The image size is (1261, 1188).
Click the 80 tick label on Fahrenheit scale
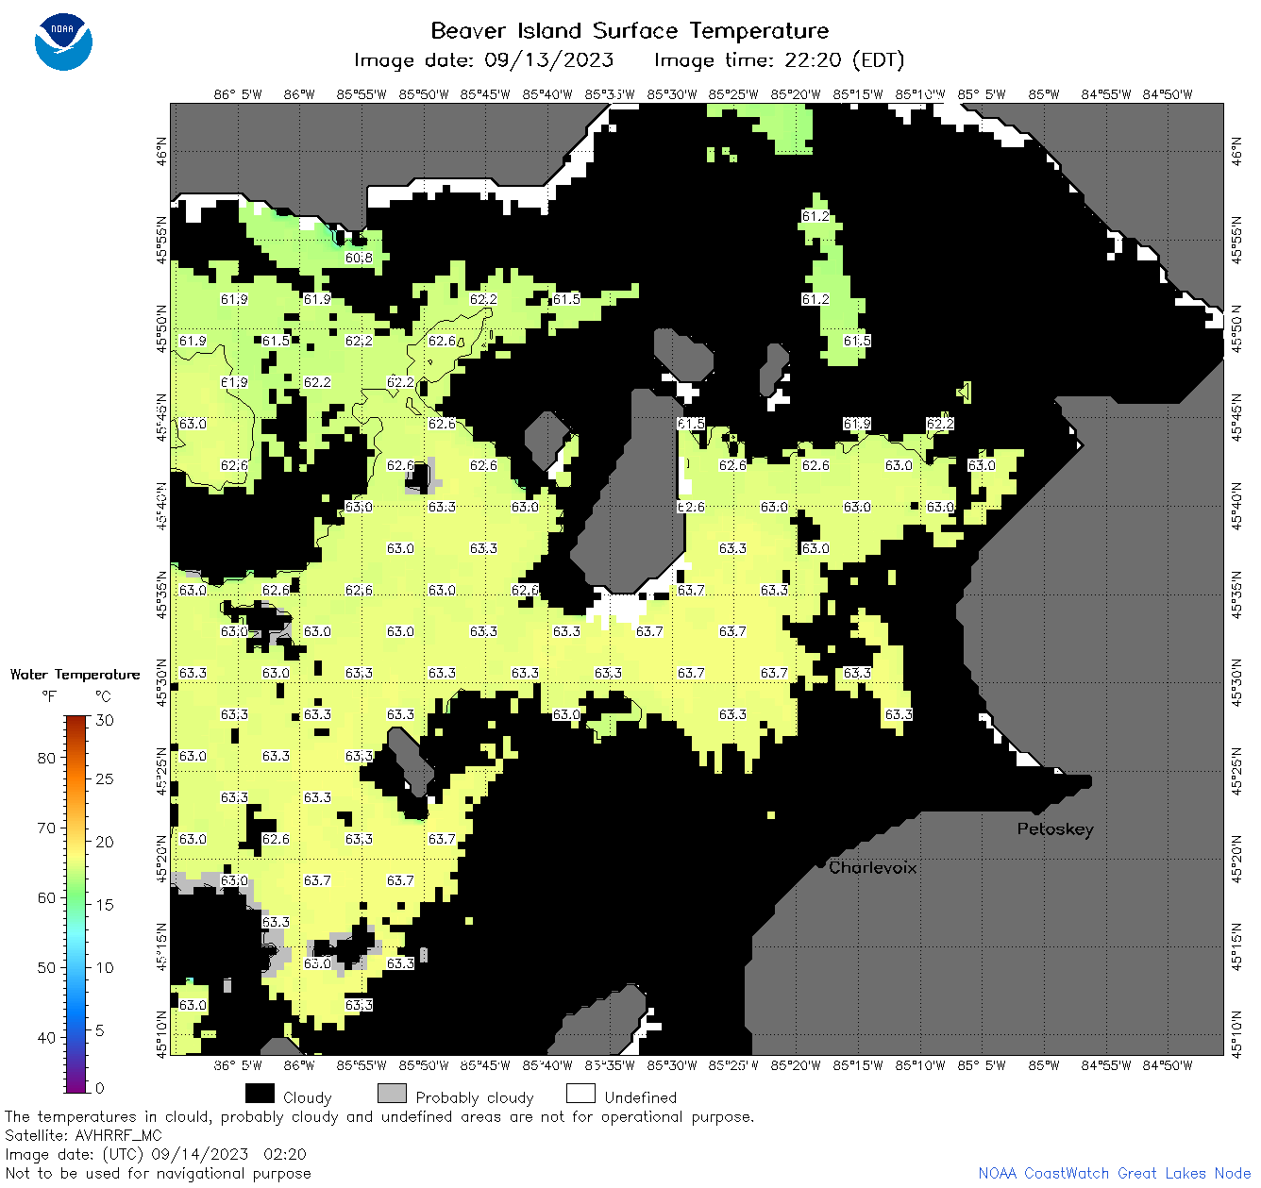(x=46, y=758)
